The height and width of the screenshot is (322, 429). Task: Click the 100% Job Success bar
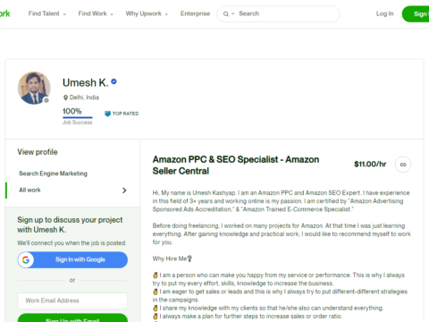point(78,117)
